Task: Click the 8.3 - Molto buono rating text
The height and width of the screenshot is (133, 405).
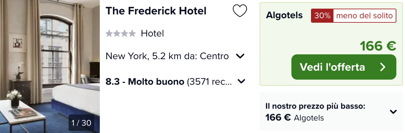Action: coord(145,82)
